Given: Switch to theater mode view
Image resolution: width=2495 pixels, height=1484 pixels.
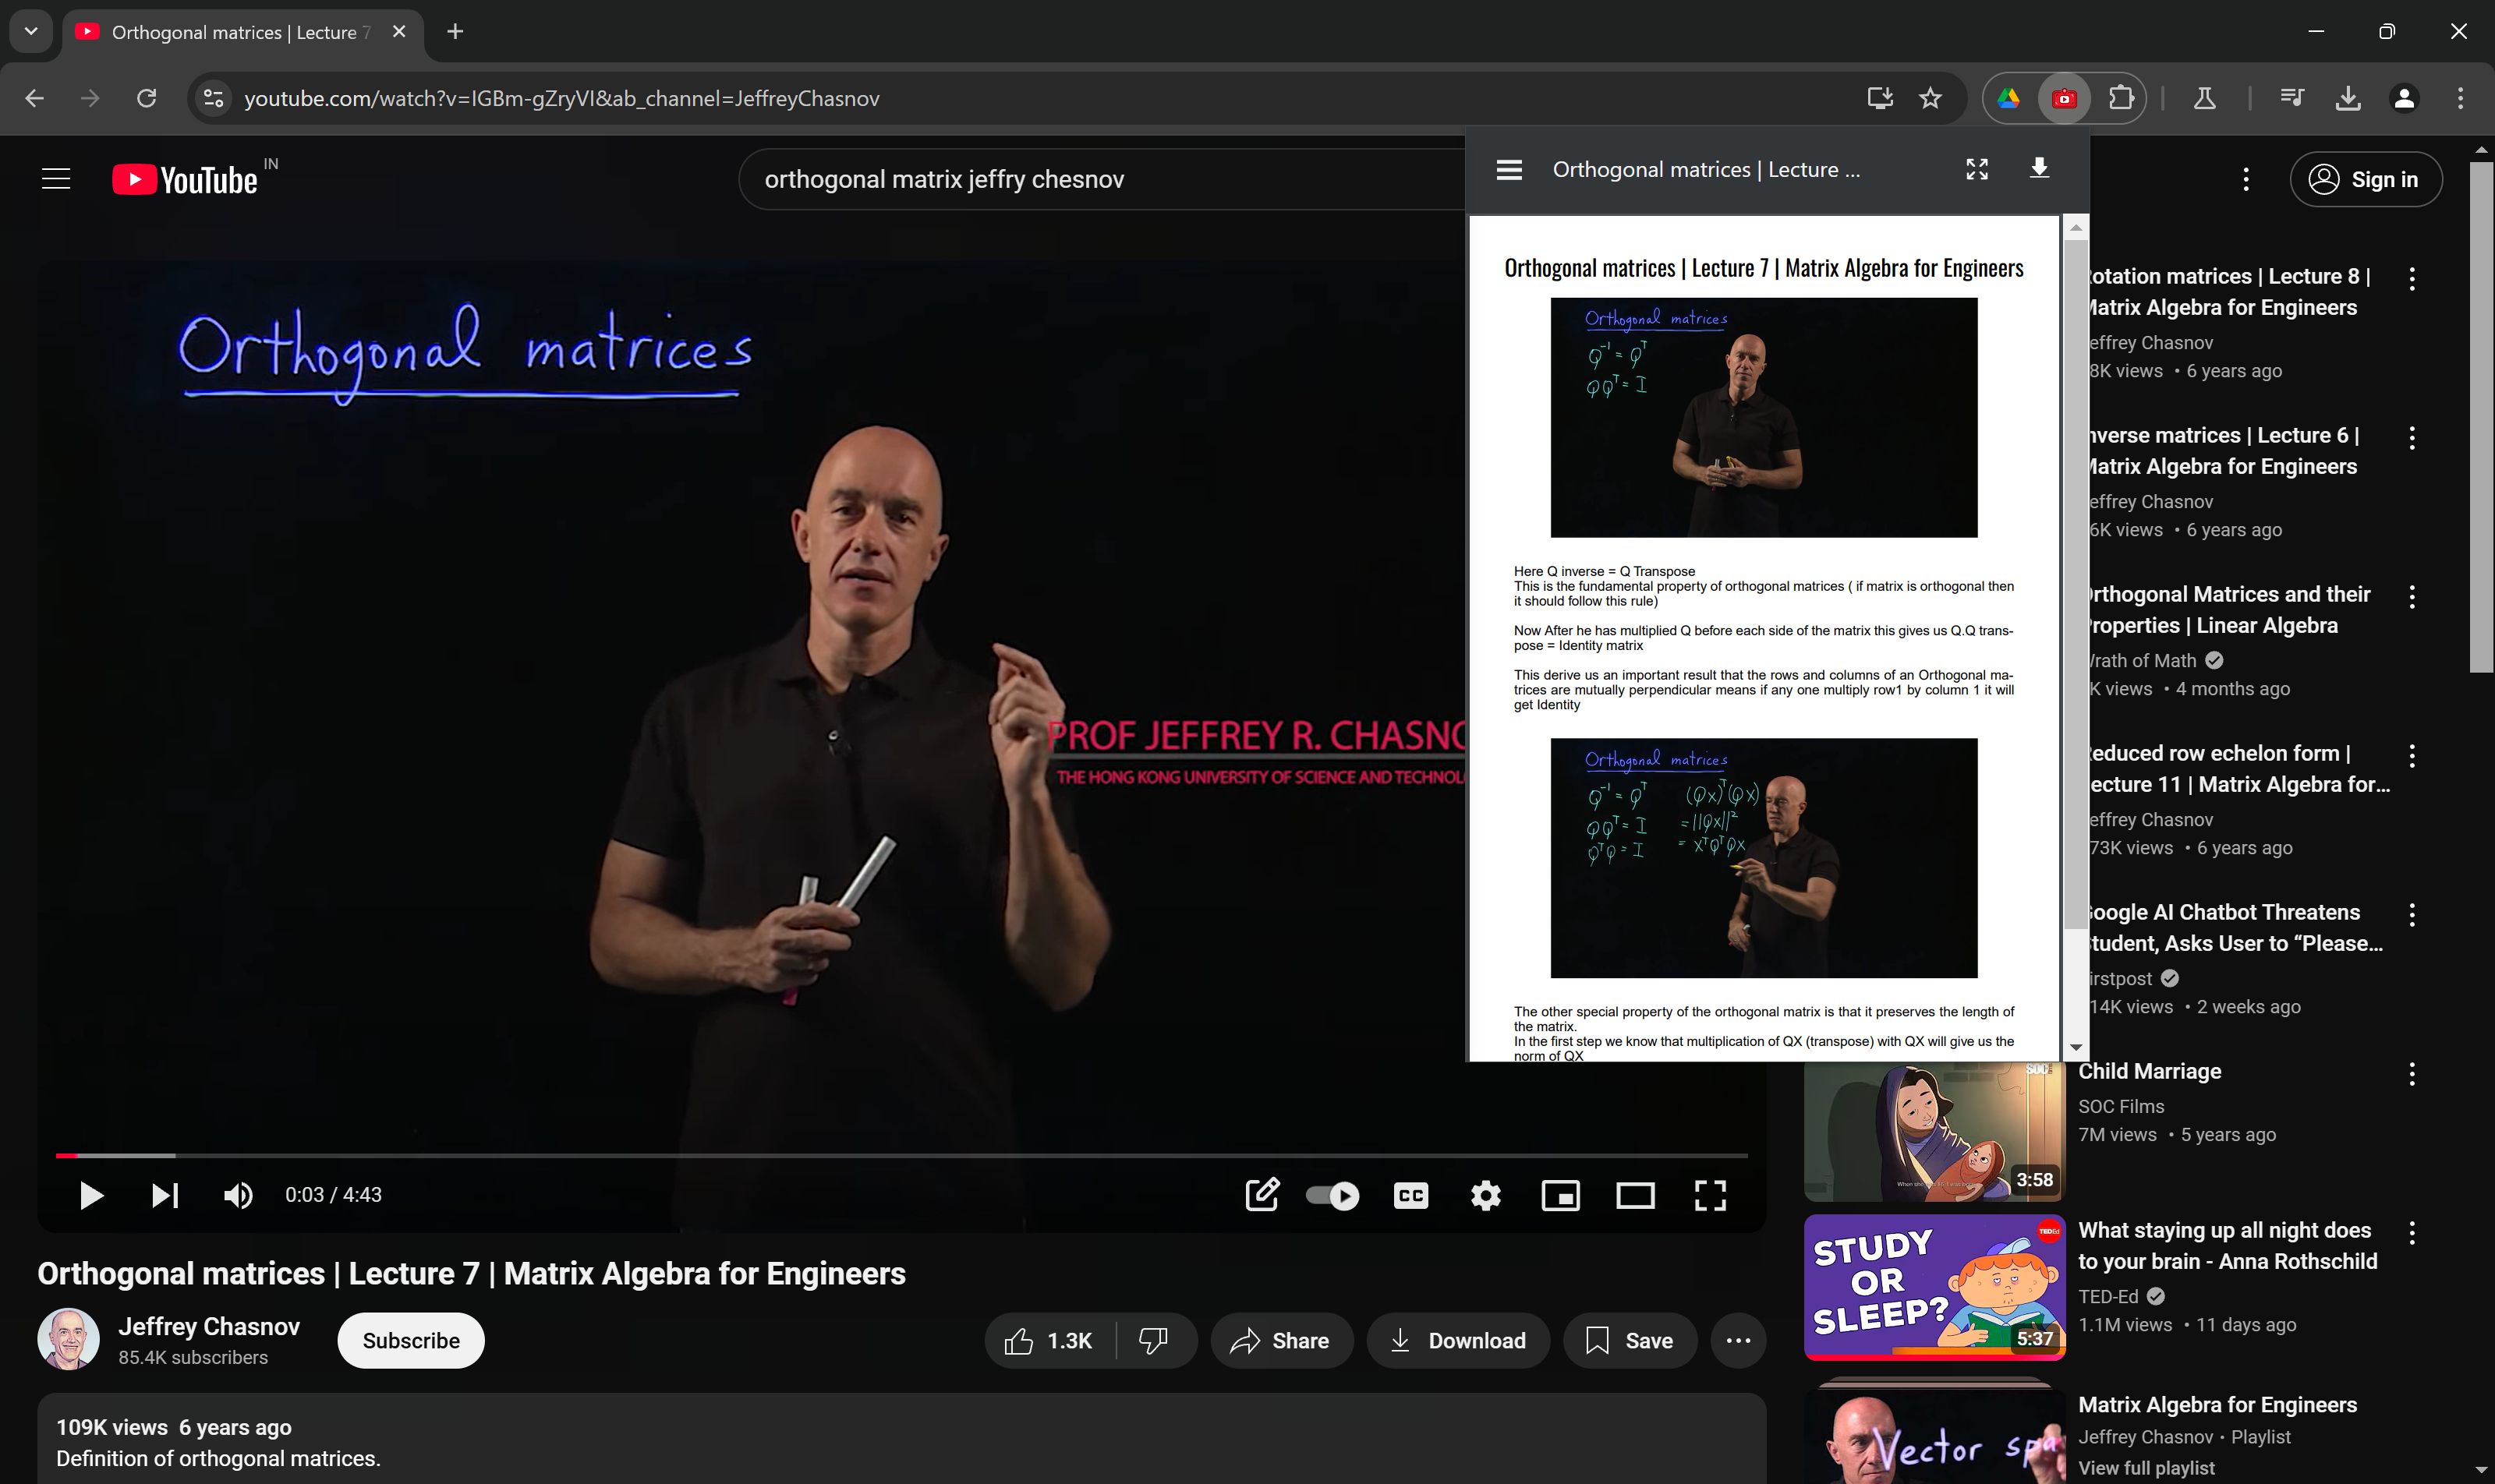Looking at the screenshot, I should tap(1635, 1195).
